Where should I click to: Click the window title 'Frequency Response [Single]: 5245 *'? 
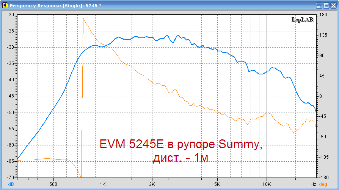(x=56, y=6)
